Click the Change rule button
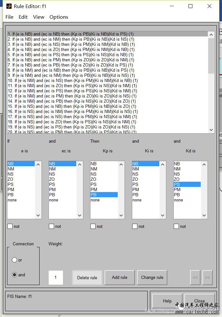222x317 pixels. 152,278
